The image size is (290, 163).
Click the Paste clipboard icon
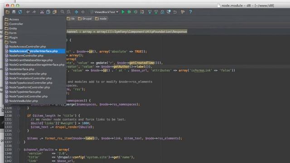[54, 12]
